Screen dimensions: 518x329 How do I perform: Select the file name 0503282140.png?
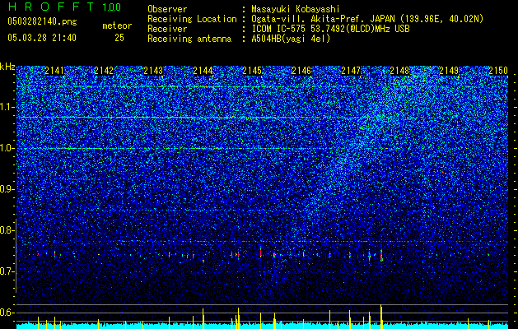(42, 22)
